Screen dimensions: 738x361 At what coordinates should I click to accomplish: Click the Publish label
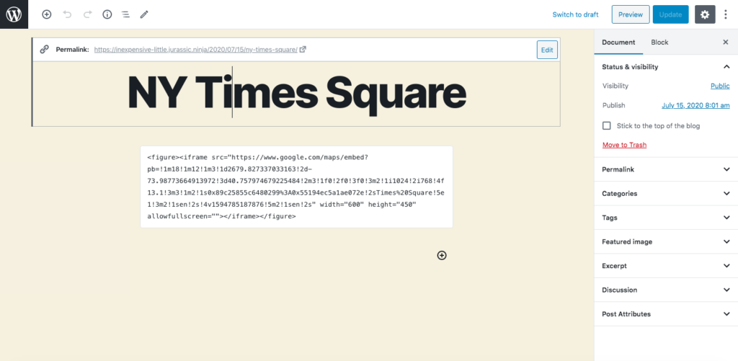614,105
